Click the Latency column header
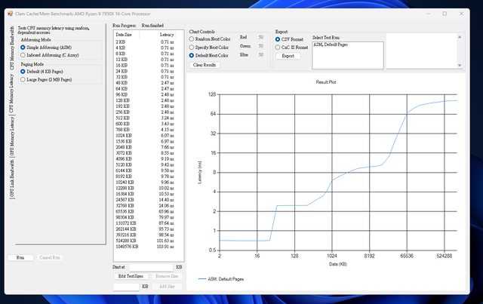 (x=168, y=35)
